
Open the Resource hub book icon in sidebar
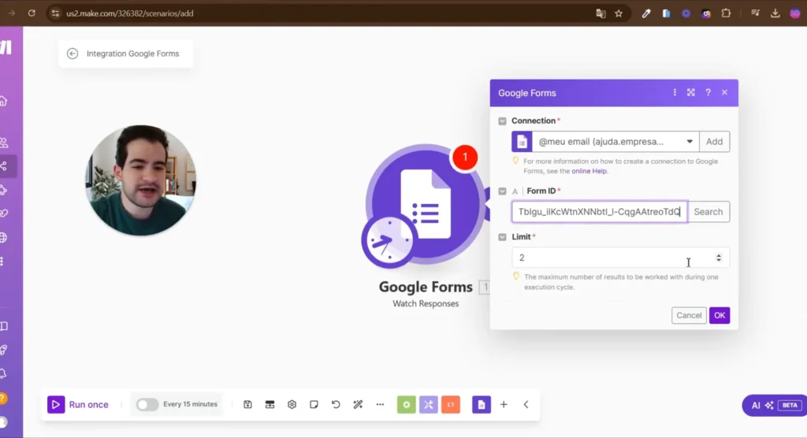(4, 326)
